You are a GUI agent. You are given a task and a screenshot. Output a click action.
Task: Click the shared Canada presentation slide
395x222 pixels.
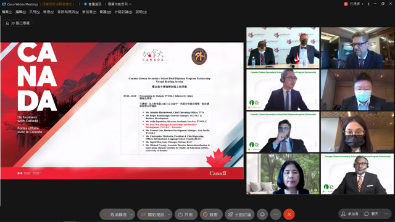tap(122, 111)
